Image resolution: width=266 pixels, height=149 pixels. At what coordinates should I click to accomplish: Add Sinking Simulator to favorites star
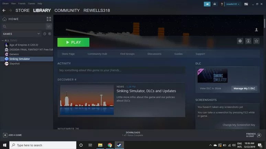click(x=256, y=41)
